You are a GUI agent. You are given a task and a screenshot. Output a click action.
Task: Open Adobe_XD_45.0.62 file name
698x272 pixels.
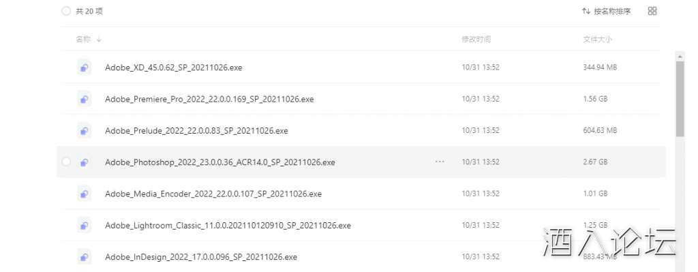pos(174,67)
